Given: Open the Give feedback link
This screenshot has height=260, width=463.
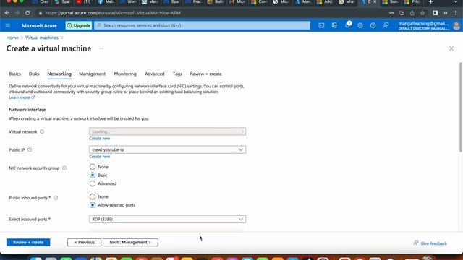Looking at the screenshot, I should [430, 243].
